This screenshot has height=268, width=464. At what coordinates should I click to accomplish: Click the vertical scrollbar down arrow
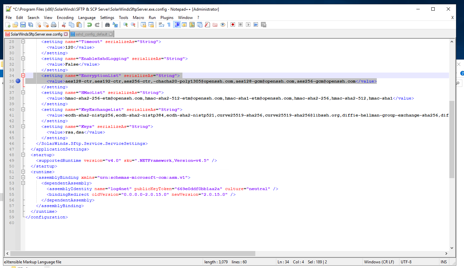point(452,248)
